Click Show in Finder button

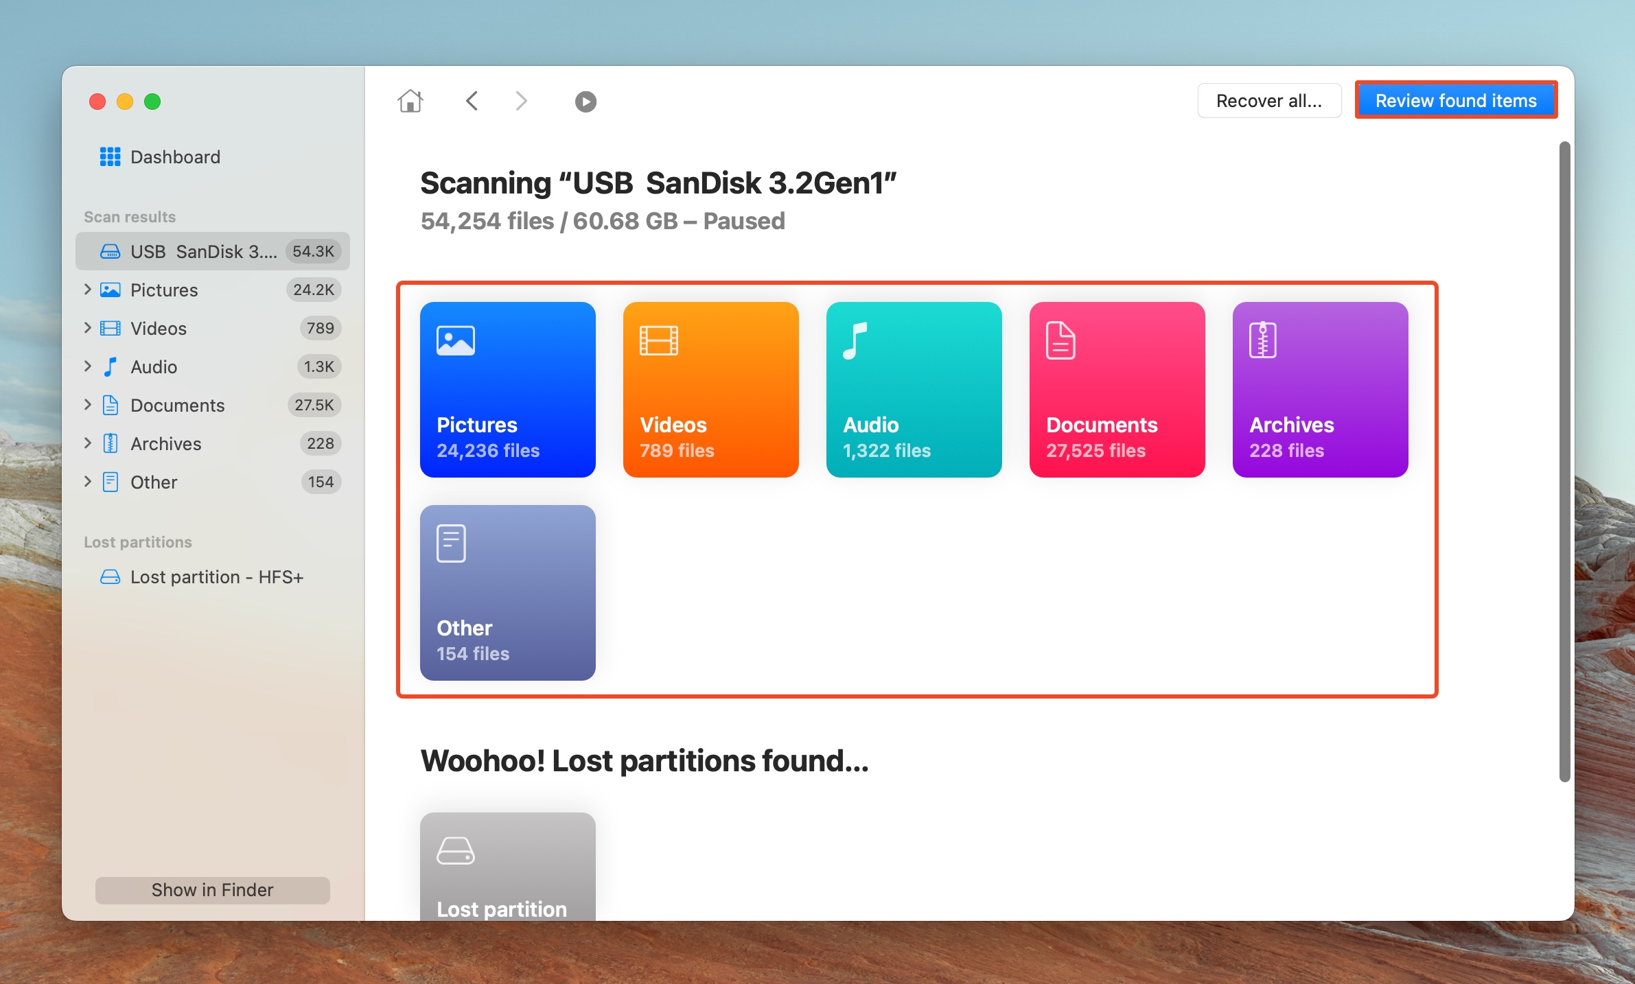[x=211, y=891]
